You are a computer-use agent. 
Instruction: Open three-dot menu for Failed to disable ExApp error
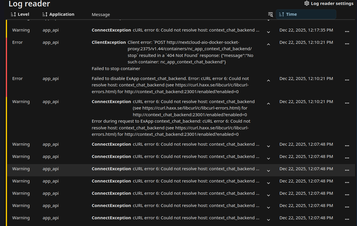tap(347, 80)
